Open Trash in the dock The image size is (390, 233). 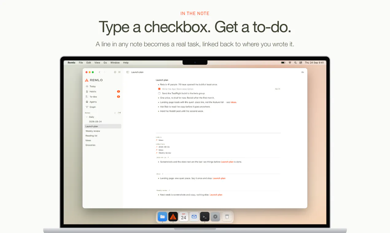227,217
